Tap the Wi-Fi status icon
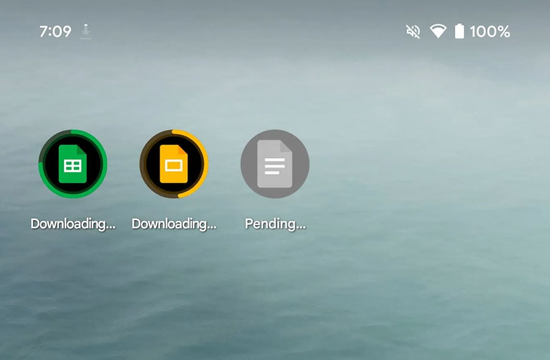This screenshot has height=360, width=550. (438, 31)
